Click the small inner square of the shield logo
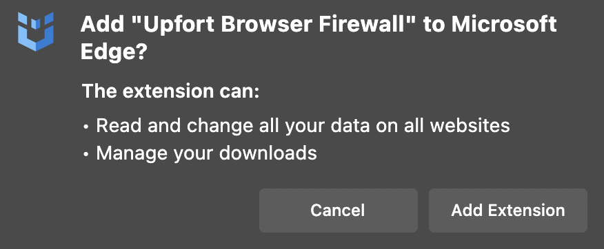Image resolution: width=604 pixels, height=249 pixels. (35, 24)
